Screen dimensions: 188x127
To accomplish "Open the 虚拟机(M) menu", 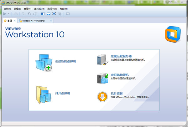I will point(39,9).
